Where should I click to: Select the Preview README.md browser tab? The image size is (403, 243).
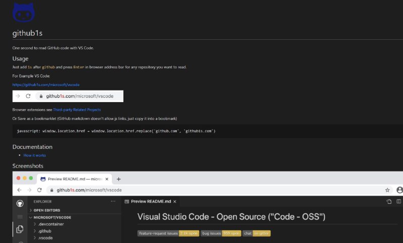[75, 179]
